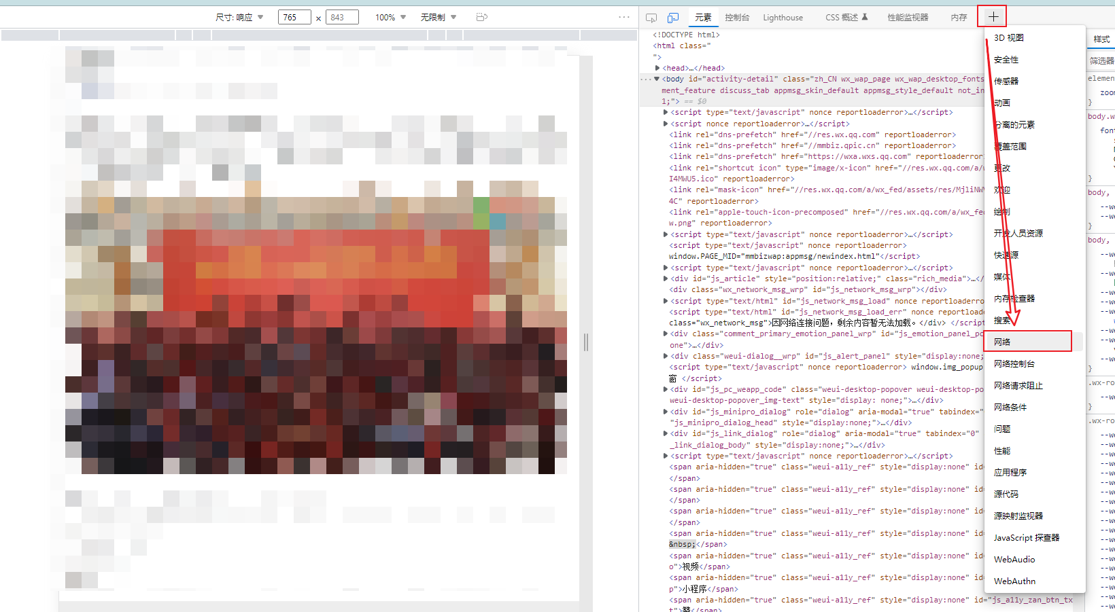This screenshot has height=612, width=1115.
Task: Expand the div js_link_dialog node
Action: point(666,434)
